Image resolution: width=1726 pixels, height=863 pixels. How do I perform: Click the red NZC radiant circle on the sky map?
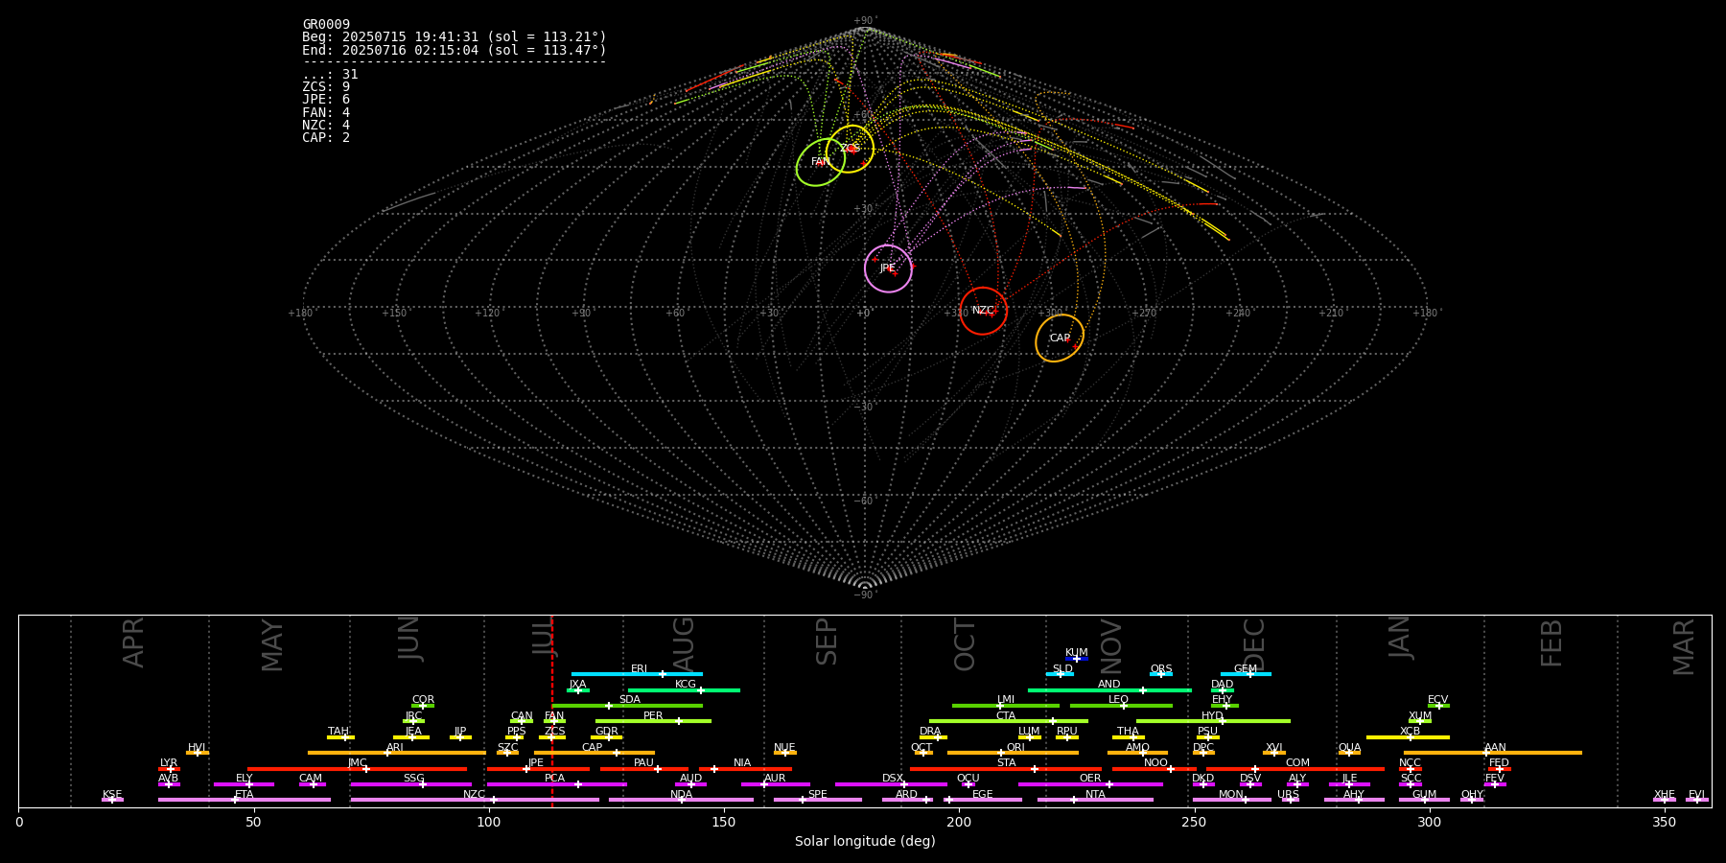coord(984,311)
